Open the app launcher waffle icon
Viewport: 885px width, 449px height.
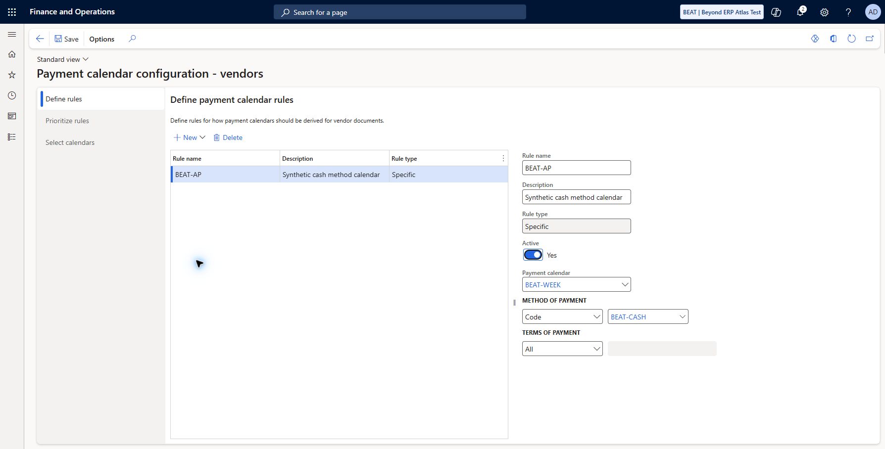tap(12, 12)
